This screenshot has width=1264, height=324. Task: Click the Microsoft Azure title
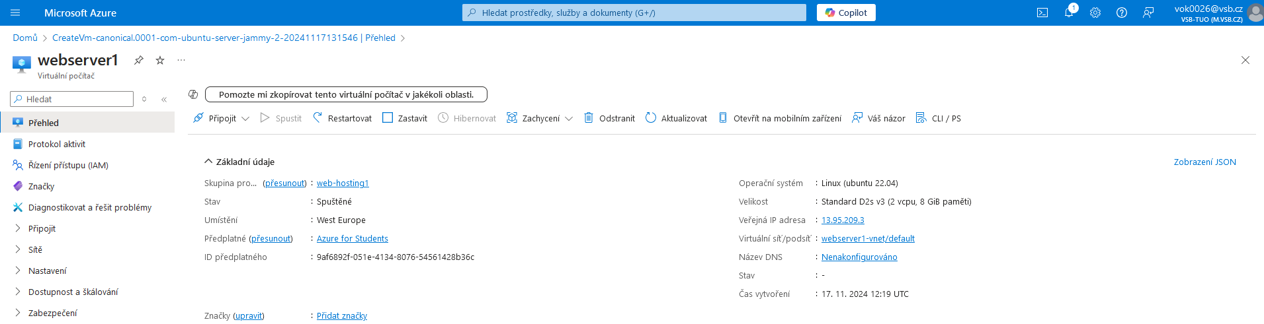tap(80, 13)
